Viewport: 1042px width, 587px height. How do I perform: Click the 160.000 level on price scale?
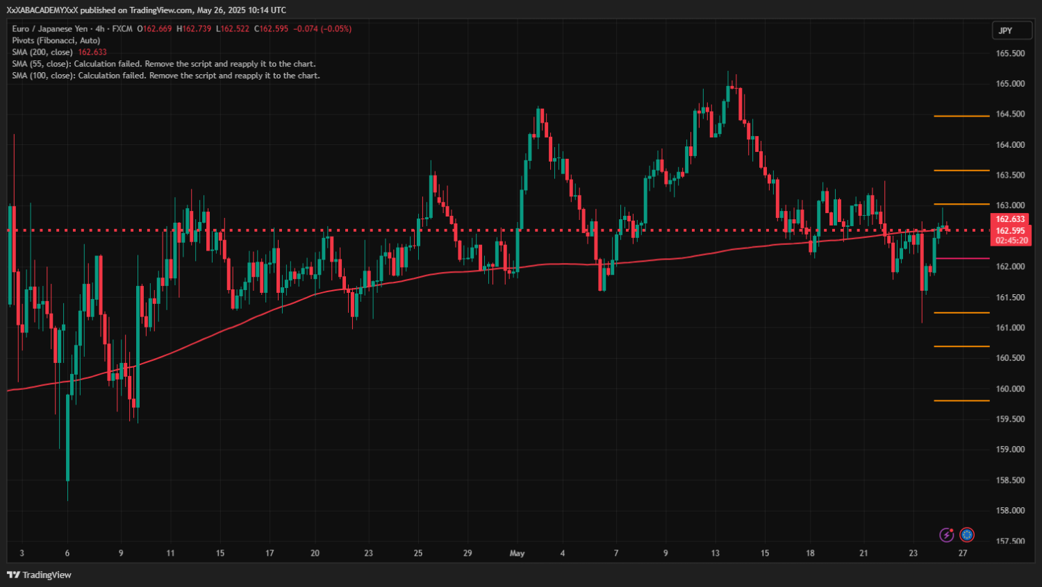pyautogui.click(x=1010, y=389)
